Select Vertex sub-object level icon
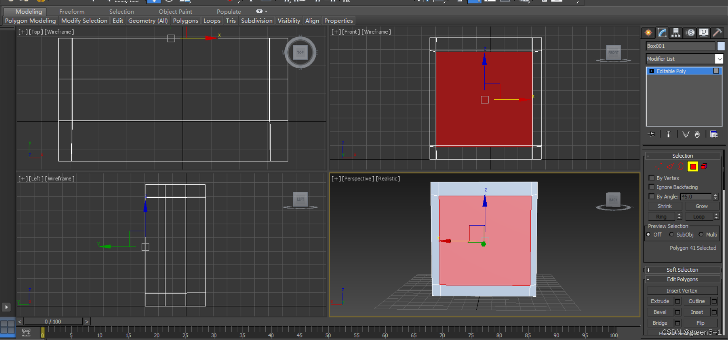 click(x=658, y=166)
